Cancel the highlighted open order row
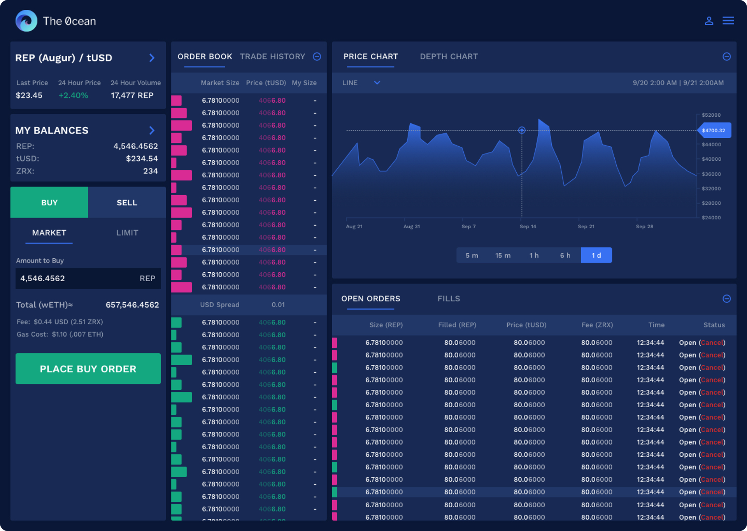 712,492
